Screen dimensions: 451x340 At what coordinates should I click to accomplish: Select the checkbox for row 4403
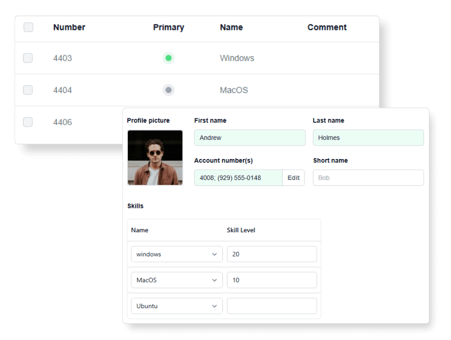(x=28, y=58)
